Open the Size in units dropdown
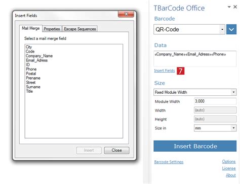The image size is (240, 184). point(233,128)
